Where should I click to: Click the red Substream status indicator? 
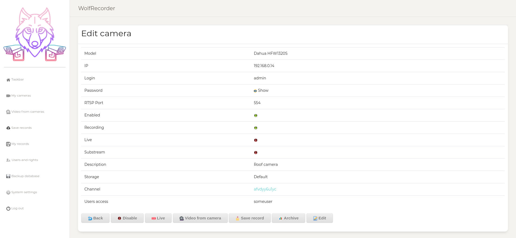click(x=256, y=152)
